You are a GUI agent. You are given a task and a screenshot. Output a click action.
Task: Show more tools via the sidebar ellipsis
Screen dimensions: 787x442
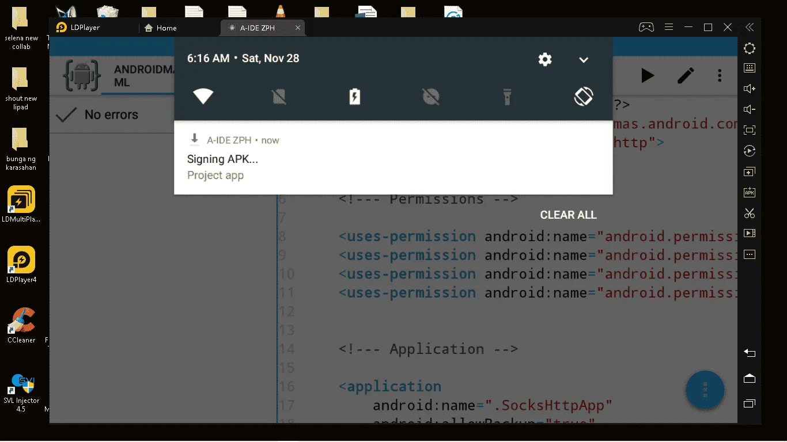(x=750, y=254)
